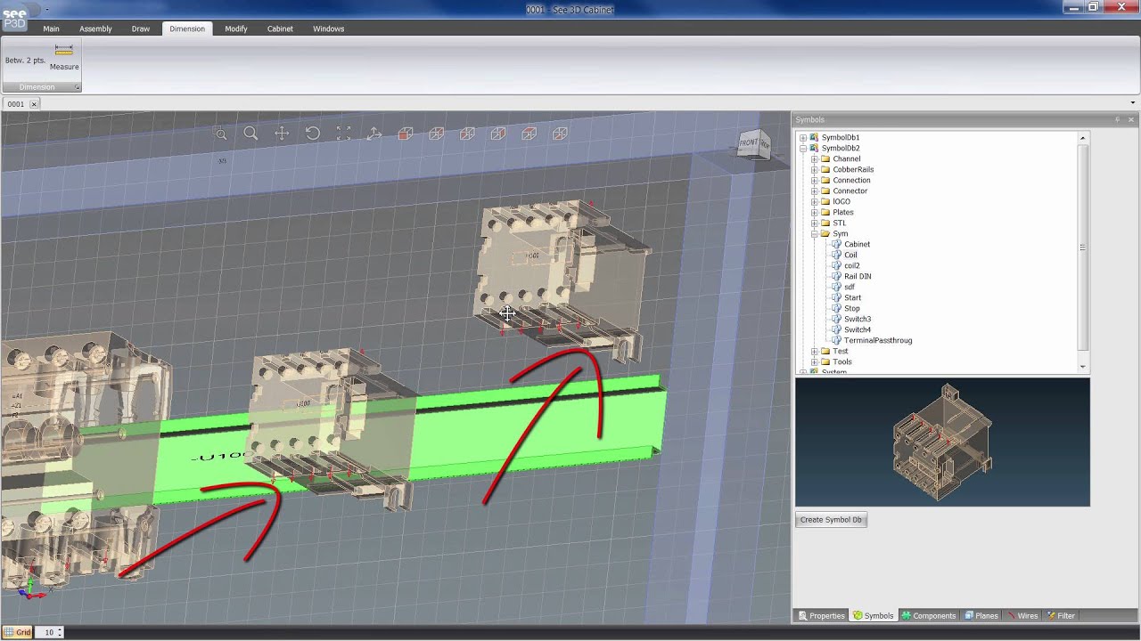
Task: Open the Draw ribbon tab
Action: click(x=141, y=28)
